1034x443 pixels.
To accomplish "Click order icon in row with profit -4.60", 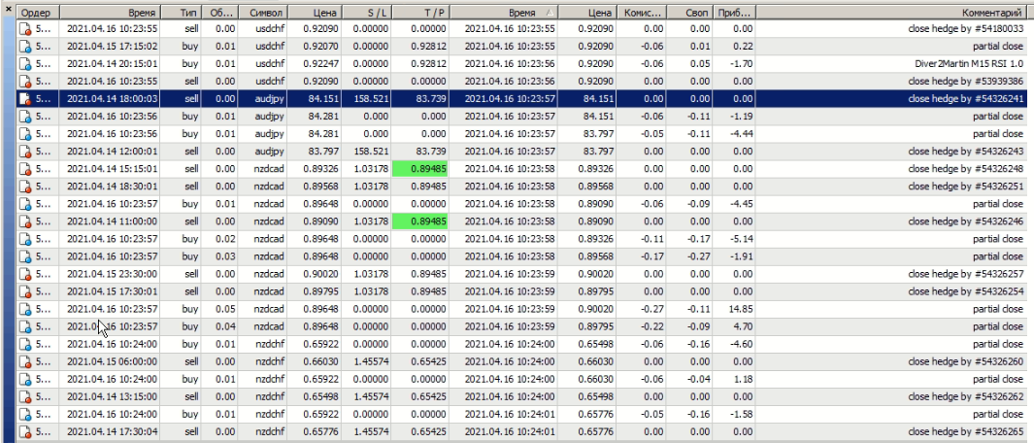I will coord(25,344).
